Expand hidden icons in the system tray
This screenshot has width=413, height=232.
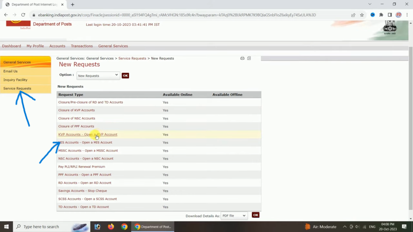point(345,226)
